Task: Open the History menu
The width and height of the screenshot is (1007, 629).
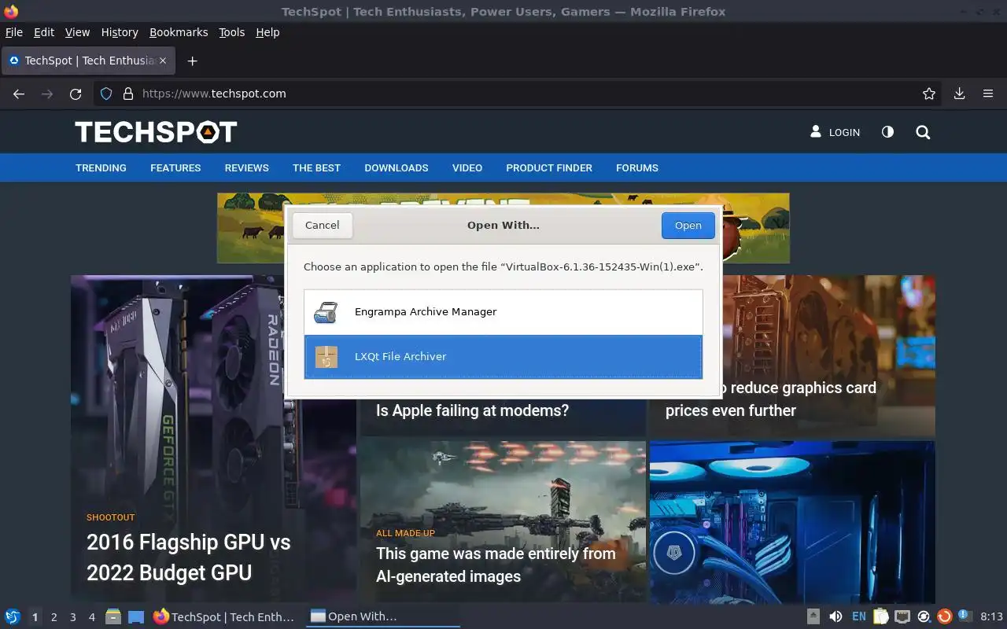Action: 120,32
